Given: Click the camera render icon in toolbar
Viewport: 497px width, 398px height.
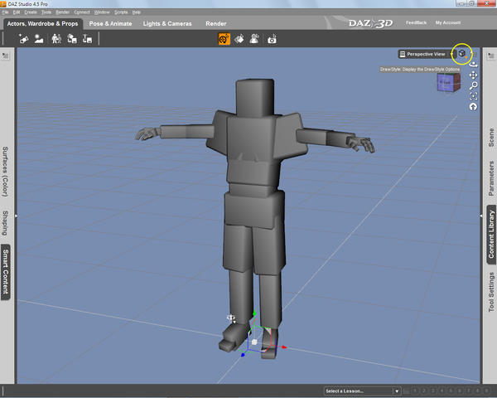Looking at the screenshot, I should 271,39.
